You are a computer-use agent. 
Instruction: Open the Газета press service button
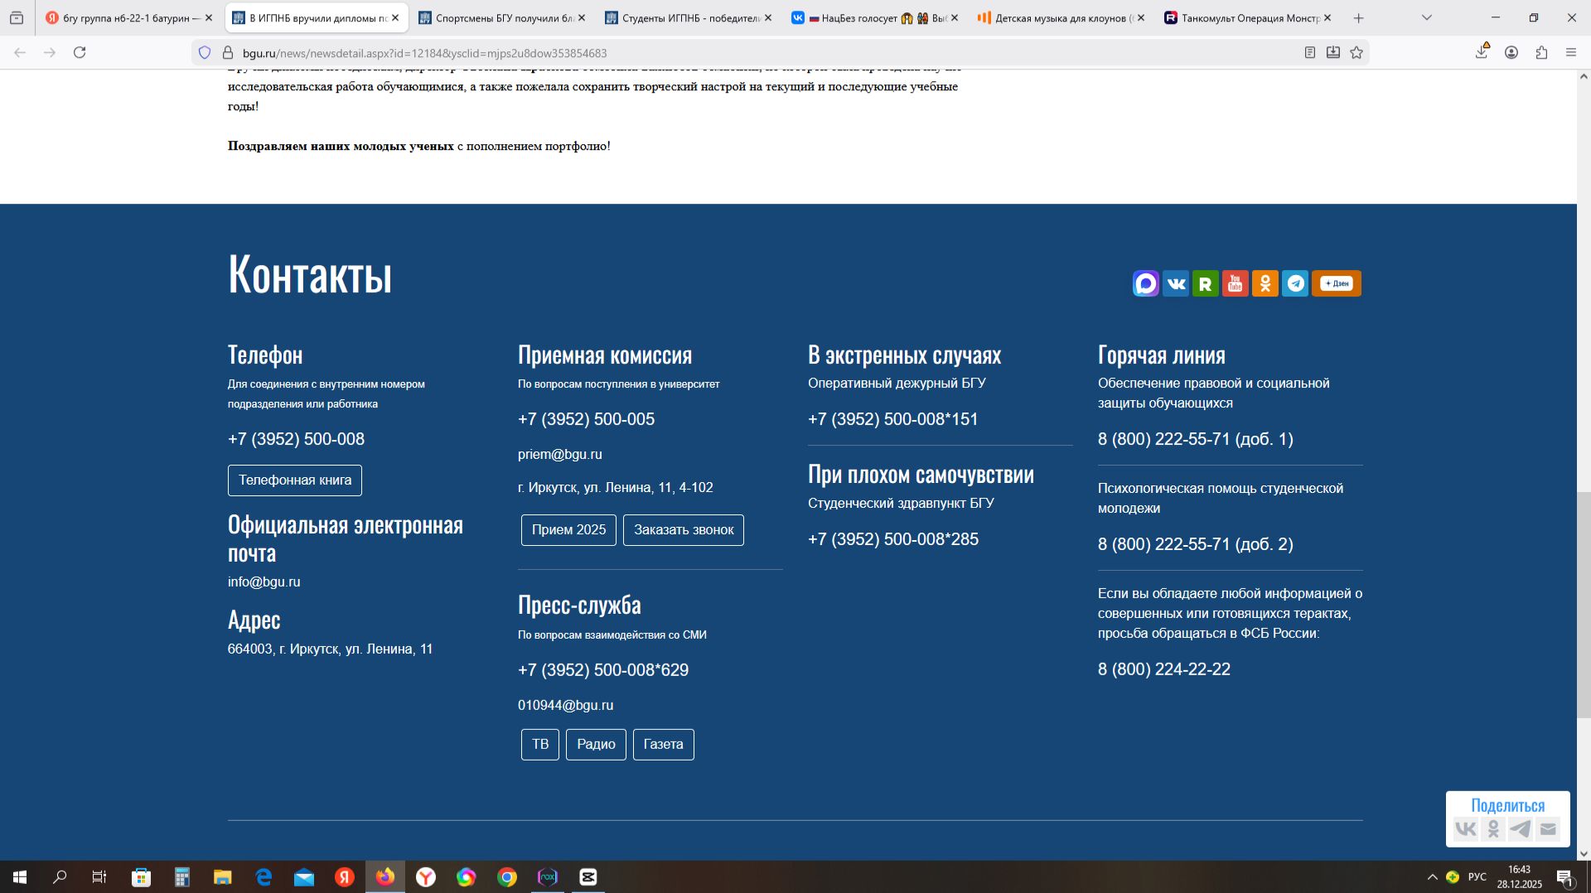click(664, 745)
